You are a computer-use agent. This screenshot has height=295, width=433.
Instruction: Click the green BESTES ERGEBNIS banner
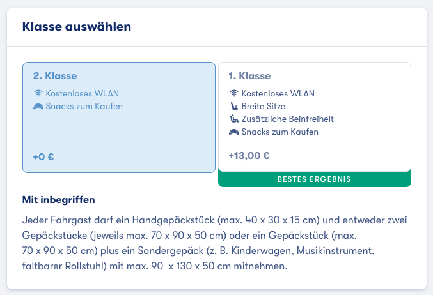pos(315,179)
